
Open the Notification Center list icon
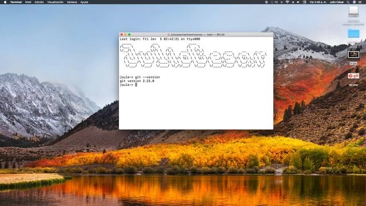pyautogui.click(x=360, y=2)
